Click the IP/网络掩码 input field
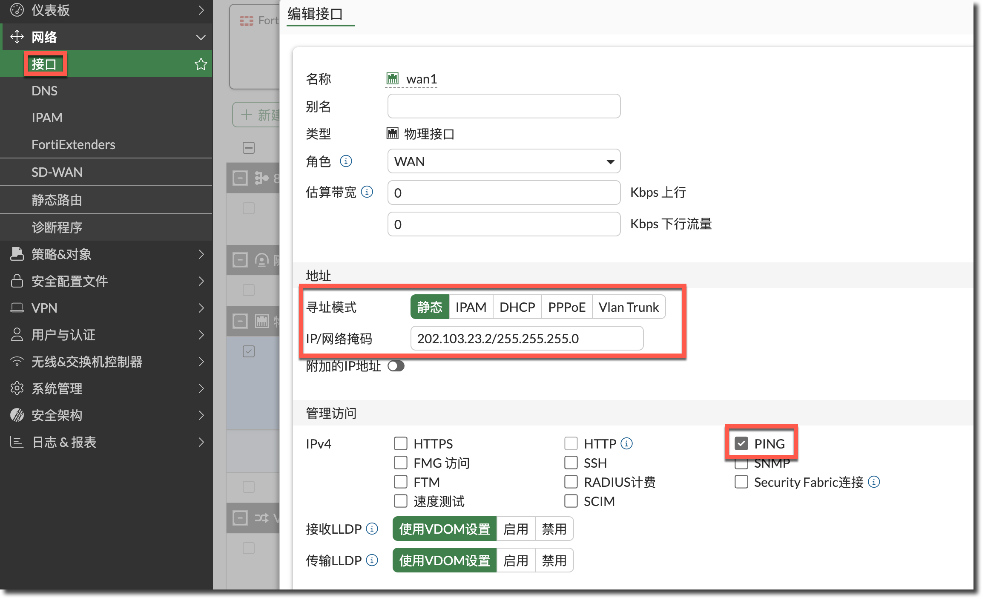 click(527, 339)
